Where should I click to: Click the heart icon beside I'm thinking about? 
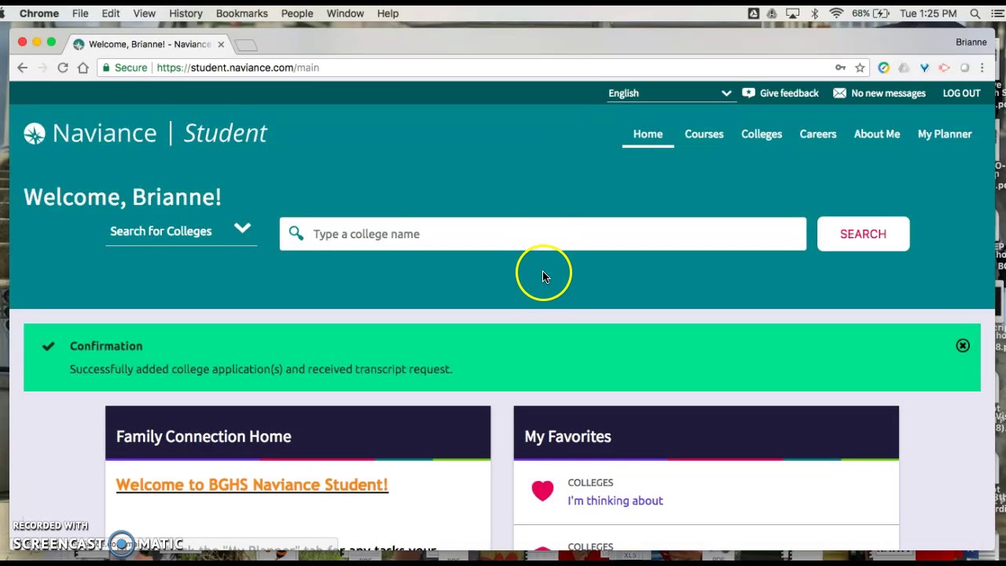[542, 491]
